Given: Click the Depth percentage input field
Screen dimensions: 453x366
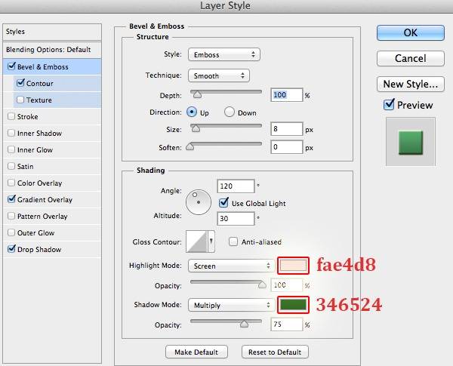Looking at the screenshot, I should click(287, 95).
